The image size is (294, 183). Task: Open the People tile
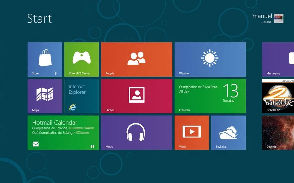136,59
